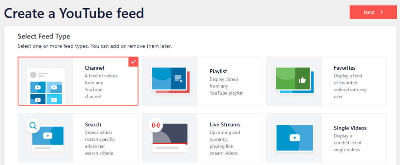This screenshot has width=400, height=165.
Task: Click the Search magnifying glass icon
Action: click(33, 125)
